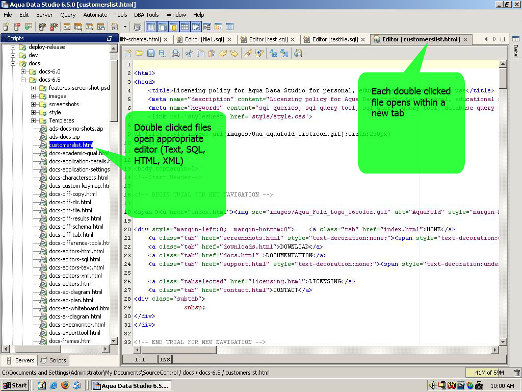This screenshot has width=522, height=392.
Task: Open the tab list icon beside tab arrows
Action: tap(503, 39)
